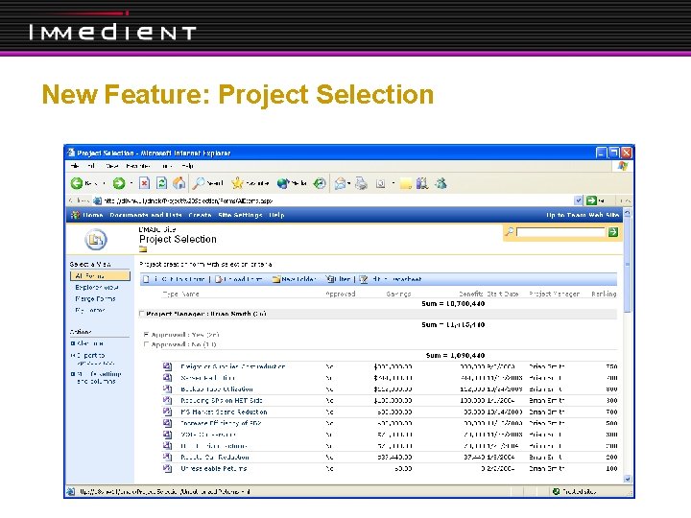Open the File menu in Internet Explorer

pos(75,166)
